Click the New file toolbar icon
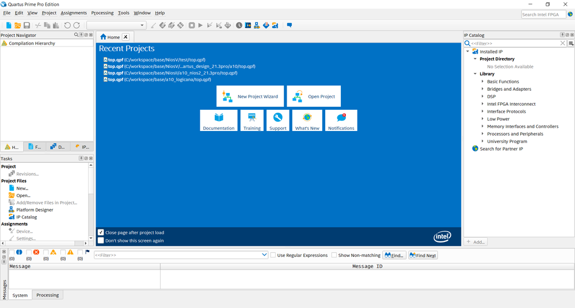 (x=9, y=25)
